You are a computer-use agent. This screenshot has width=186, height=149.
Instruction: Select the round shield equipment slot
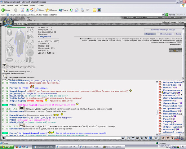pyautogui.click(x=30, y=52)
